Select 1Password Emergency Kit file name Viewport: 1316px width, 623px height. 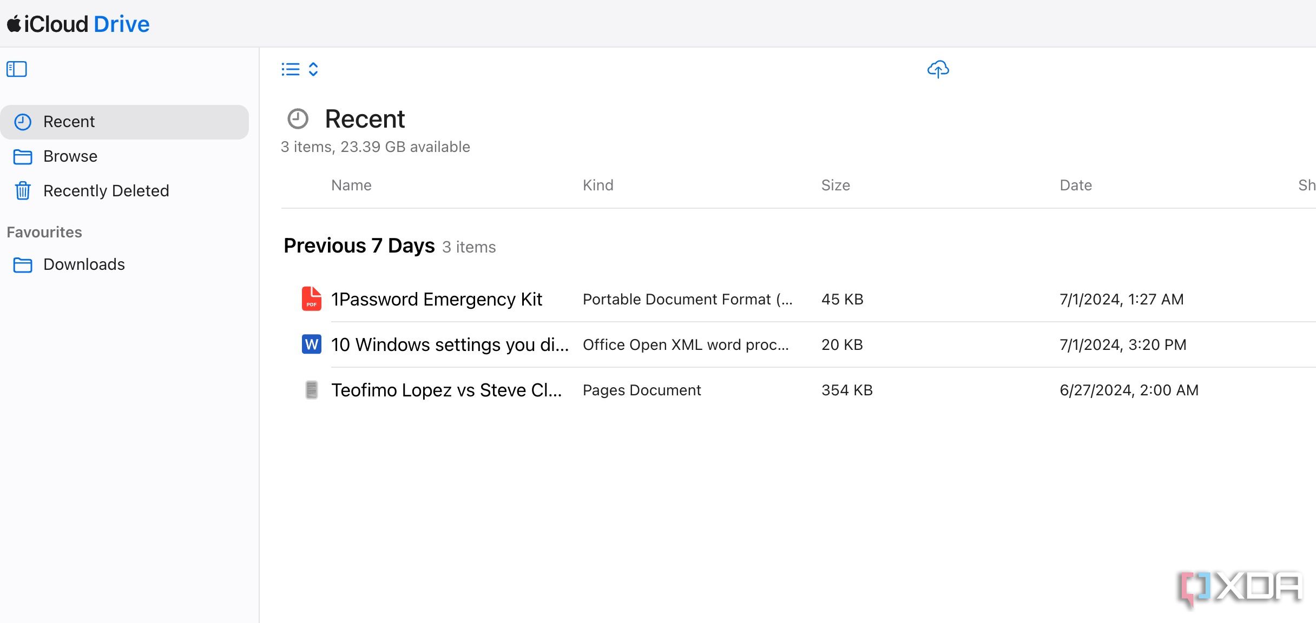pyautogui.click(x=437, y=299)
